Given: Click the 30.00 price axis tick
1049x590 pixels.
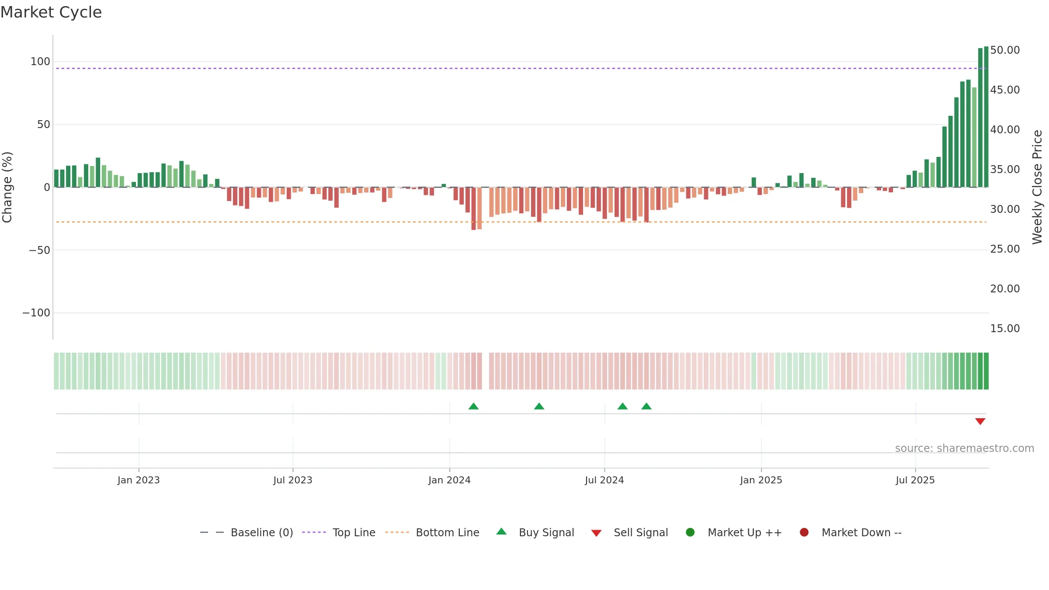Looking at the screenshot, I should pos(1005,209).
